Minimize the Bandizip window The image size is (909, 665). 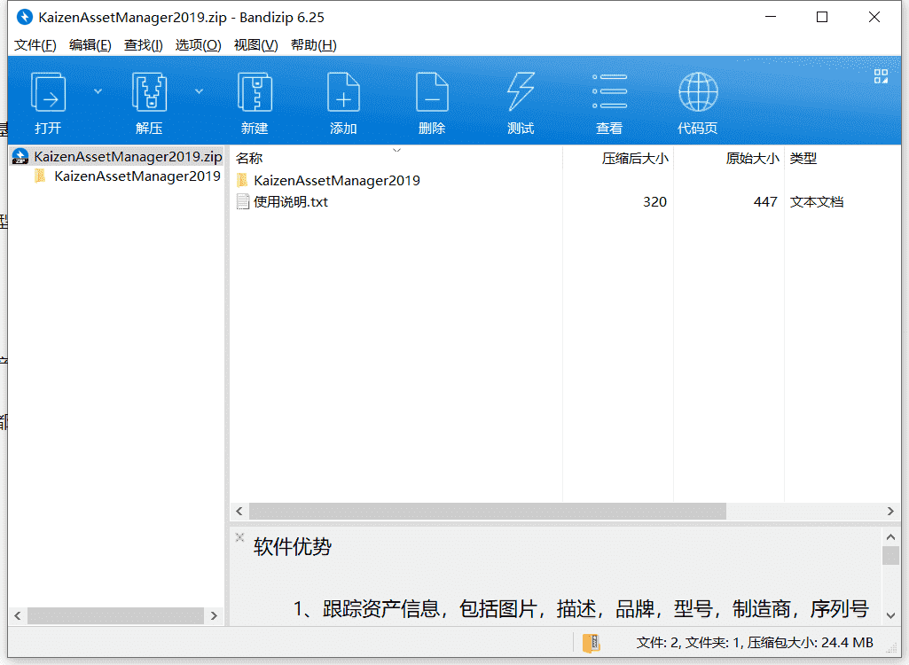coord(771,18)
